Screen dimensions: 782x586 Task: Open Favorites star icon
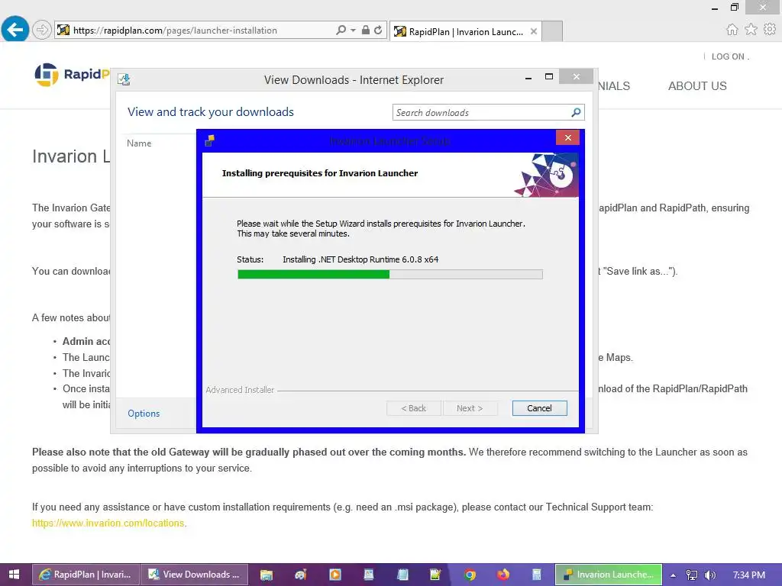point(751,30)
